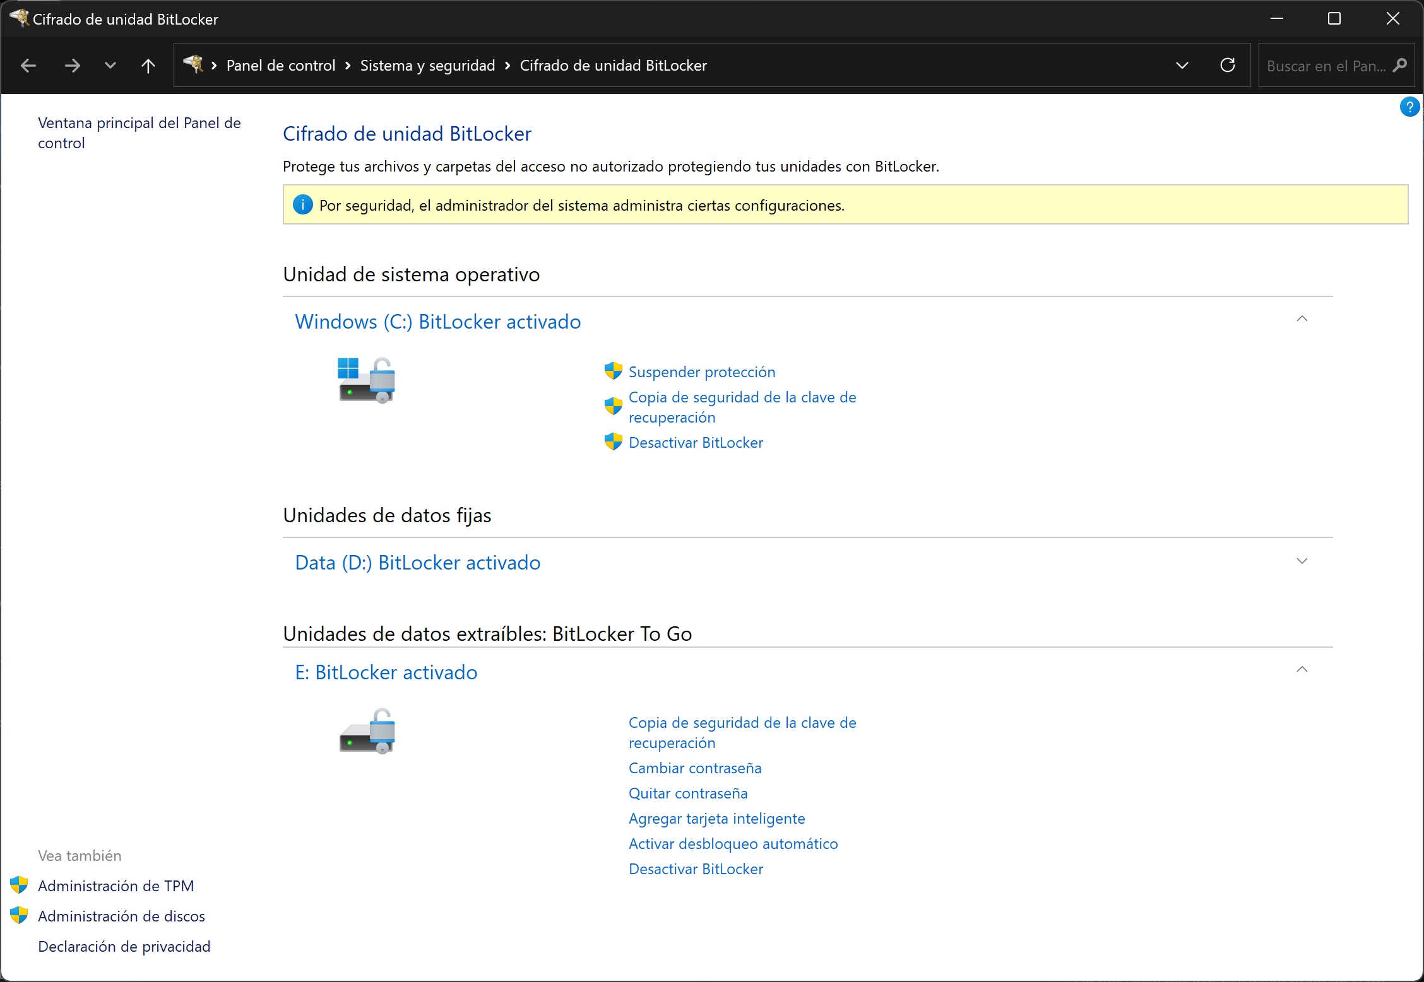Open Panel de control breadcrumb
Screen dimensions: 1424x982
coord(281,66)
